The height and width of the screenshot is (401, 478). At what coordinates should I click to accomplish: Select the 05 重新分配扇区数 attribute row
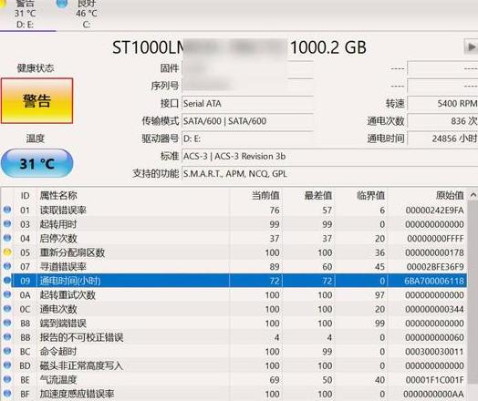click(234, 252)
